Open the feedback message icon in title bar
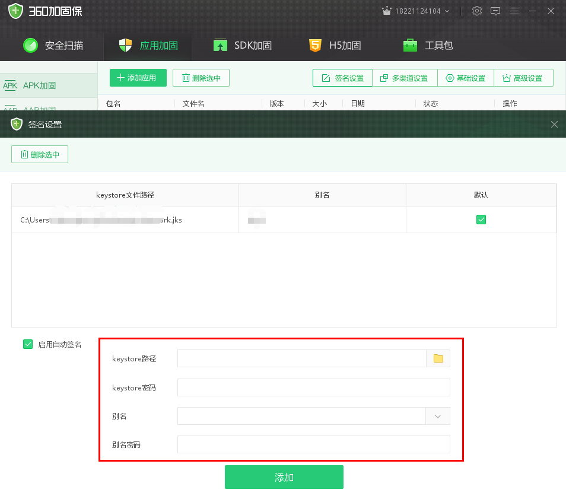 click(495, 11)
